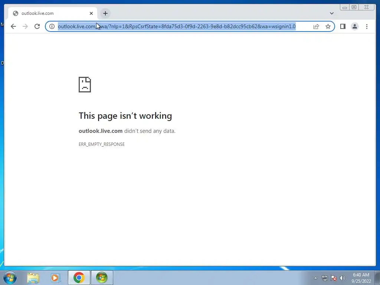Image resolution: width=380 pixels, height=285 pixels.
Task: Open the Chrome three-dot menu
Action: point(367,26)
